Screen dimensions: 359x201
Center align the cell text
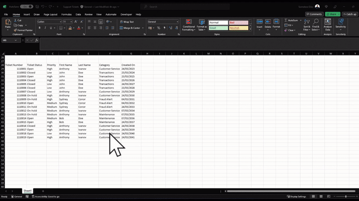[95, 28]
